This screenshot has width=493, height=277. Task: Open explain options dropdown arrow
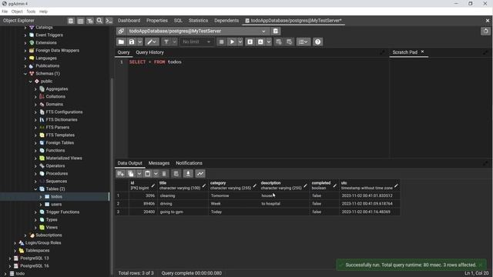point(269,42)
